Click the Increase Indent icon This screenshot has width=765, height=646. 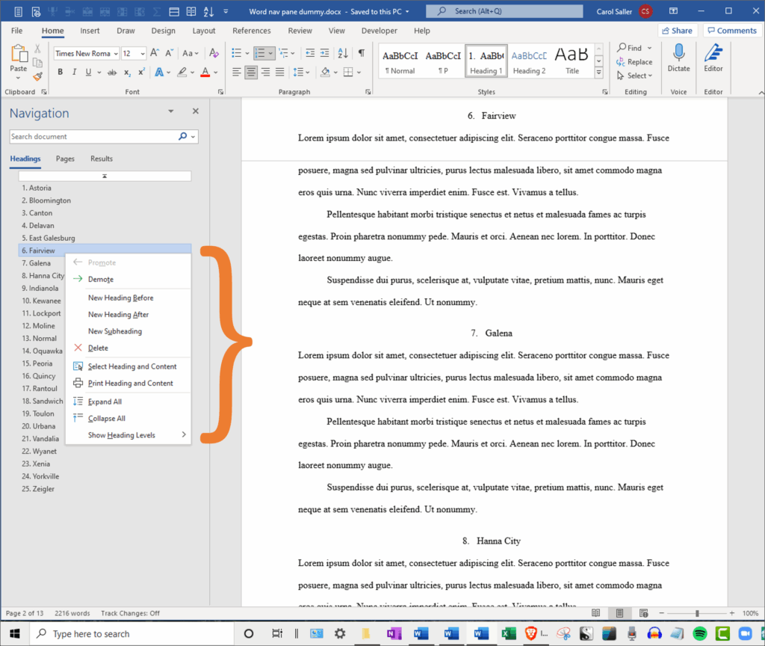coord(323,53)
